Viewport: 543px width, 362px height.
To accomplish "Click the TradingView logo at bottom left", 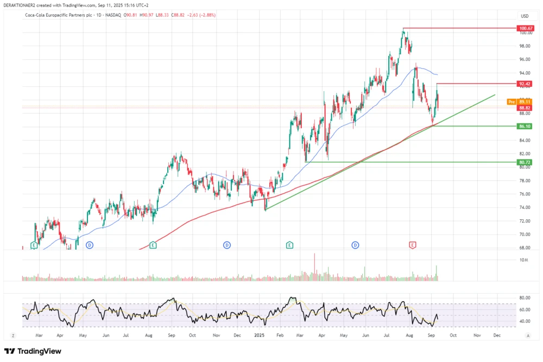I will pos(34,352).
